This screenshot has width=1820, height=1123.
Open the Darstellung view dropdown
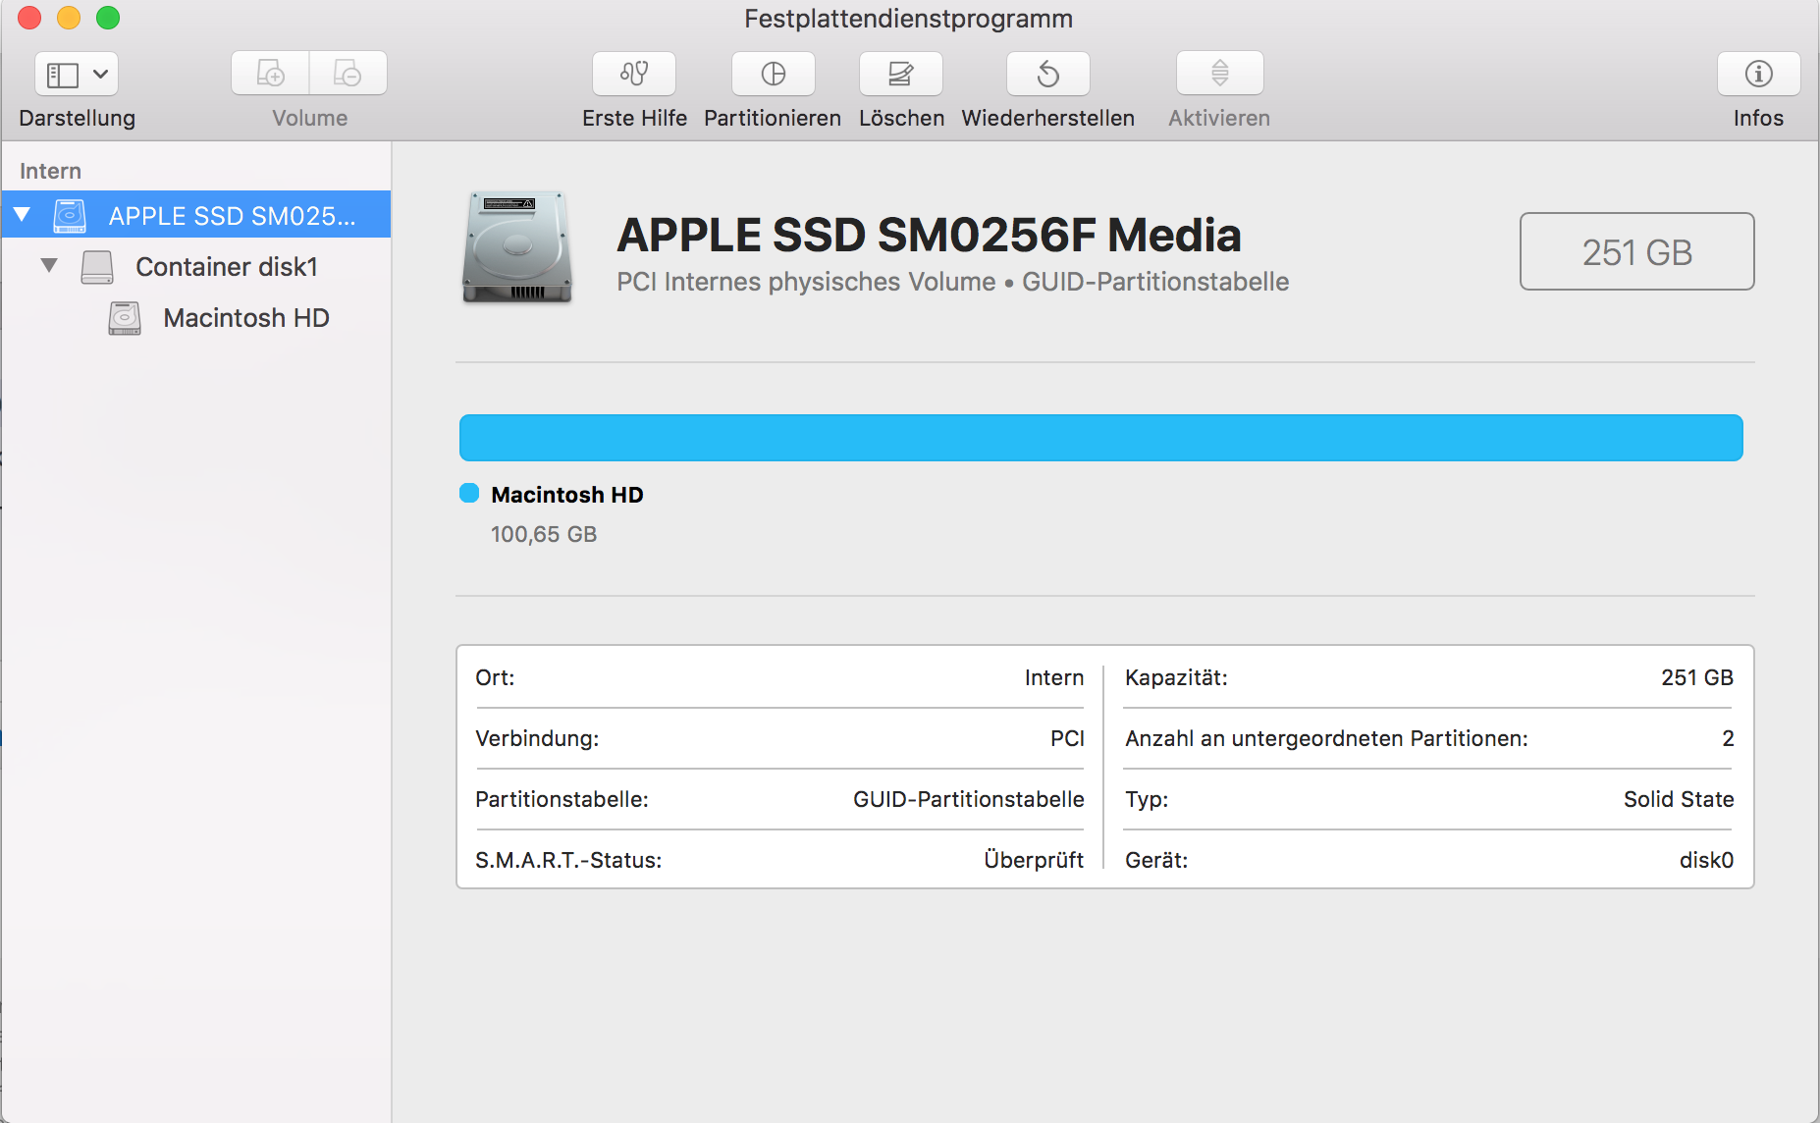tap(77, 74)
